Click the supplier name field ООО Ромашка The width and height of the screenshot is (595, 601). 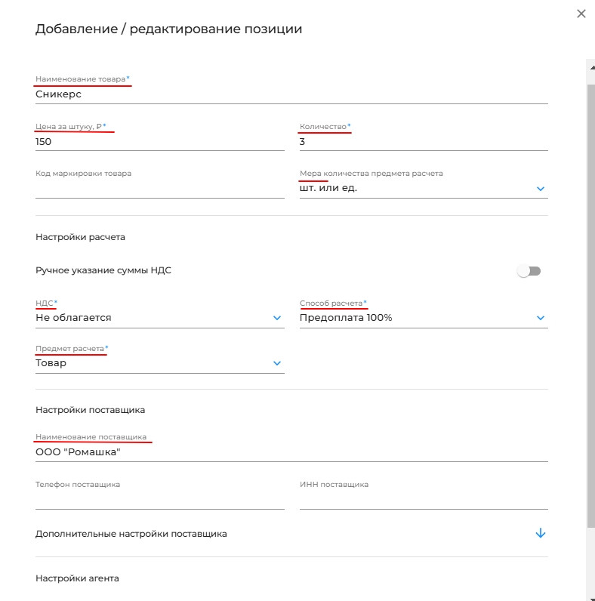coord(291,452)
